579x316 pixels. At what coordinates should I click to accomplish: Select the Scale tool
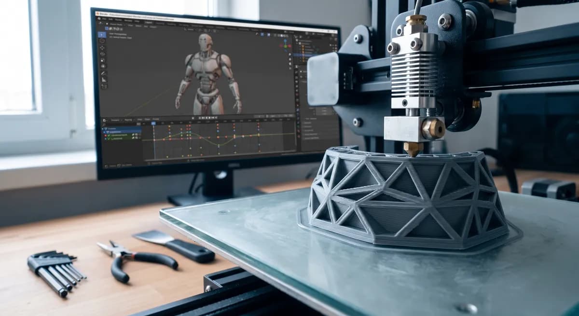[x=103, y=60]
